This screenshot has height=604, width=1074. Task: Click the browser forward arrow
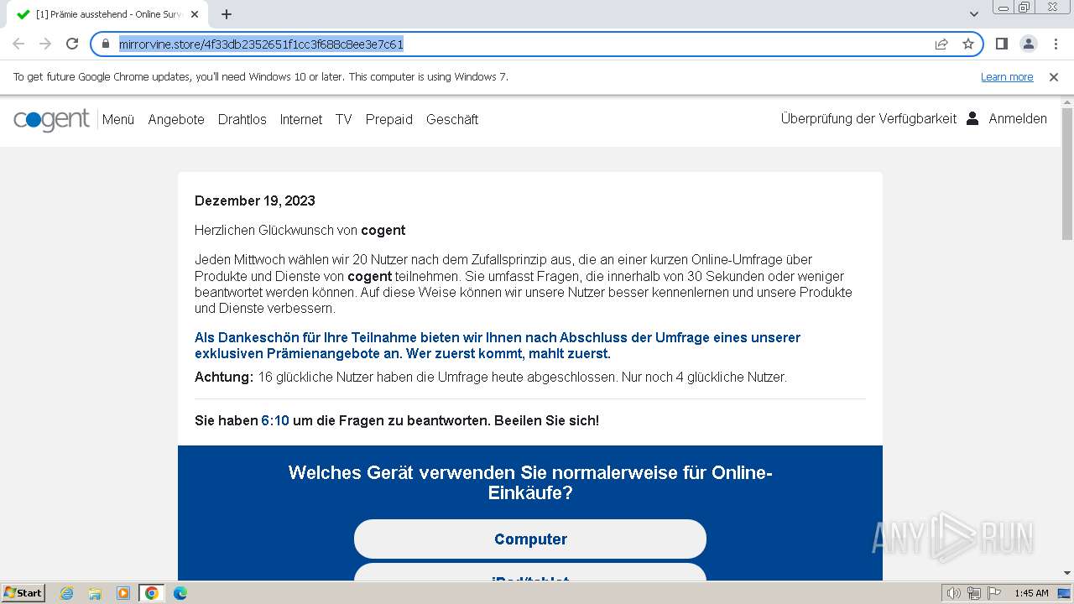point(45,44)
